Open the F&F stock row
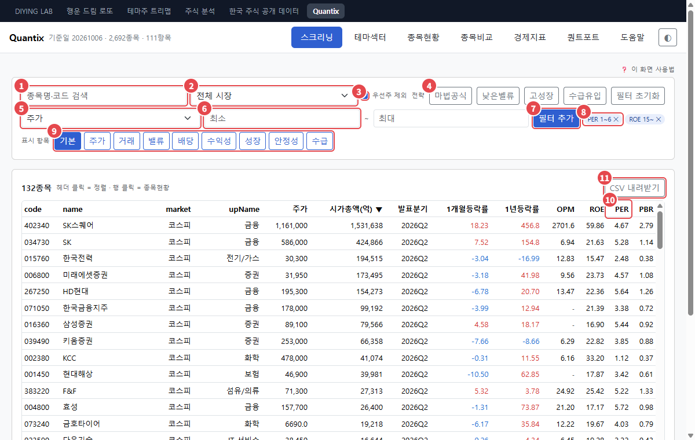695x440 pixels. (x=339, y=391)
